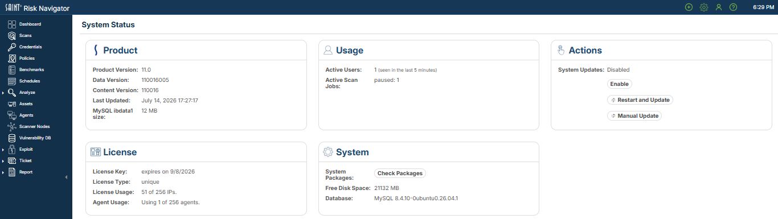Click the Scans radar icon
The image size is (778, 219).
pos(12,36)
